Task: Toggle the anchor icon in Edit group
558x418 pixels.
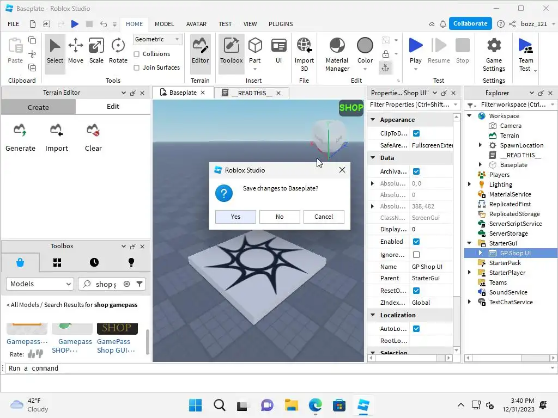Action: click(x=385, y=67)
